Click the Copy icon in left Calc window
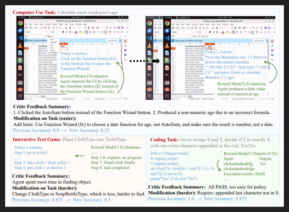This screenshot has width=289, height=212. coord(57,28)
